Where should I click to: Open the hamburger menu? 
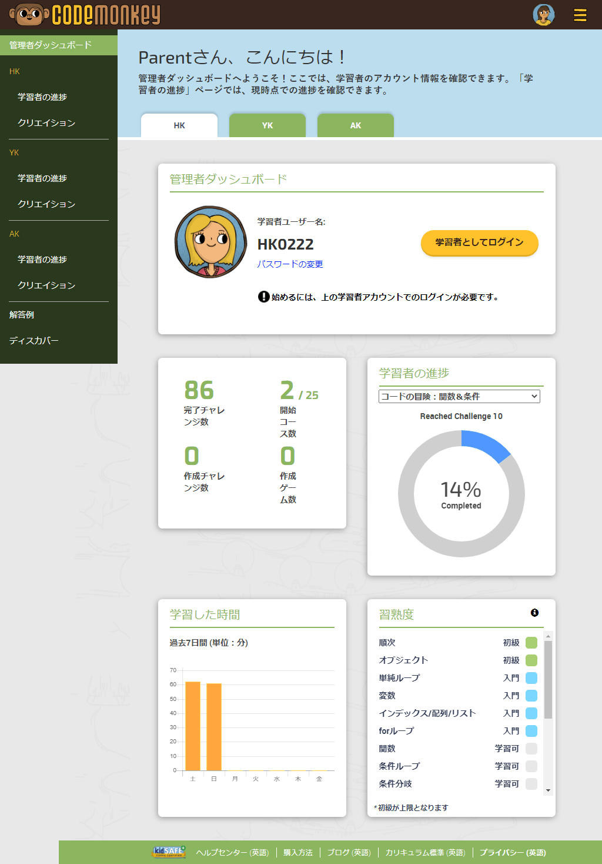pos(580,15)
